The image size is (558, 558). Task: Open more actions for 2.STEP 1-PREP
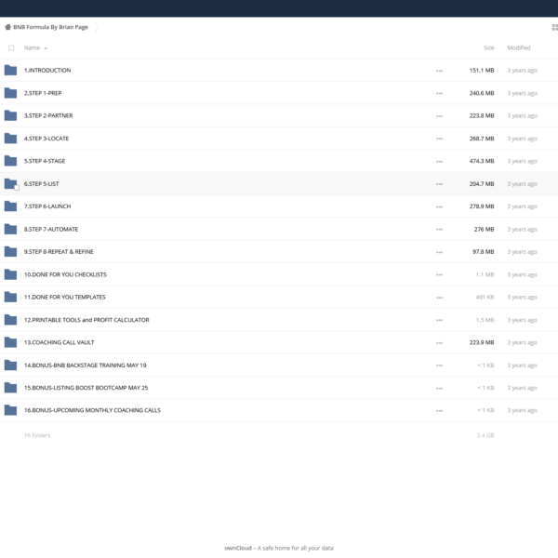pos(440,94)
